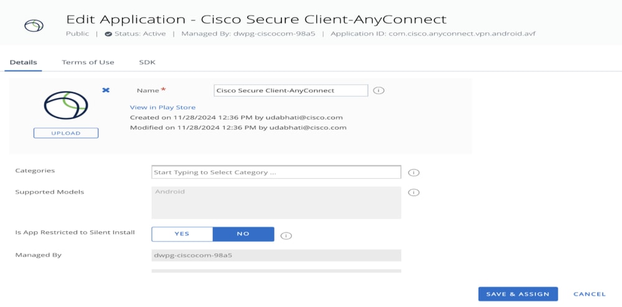This screenshot has width=622, height=307.
Task: Click the info icon beside Supported Models
Action: pos(413,192)
